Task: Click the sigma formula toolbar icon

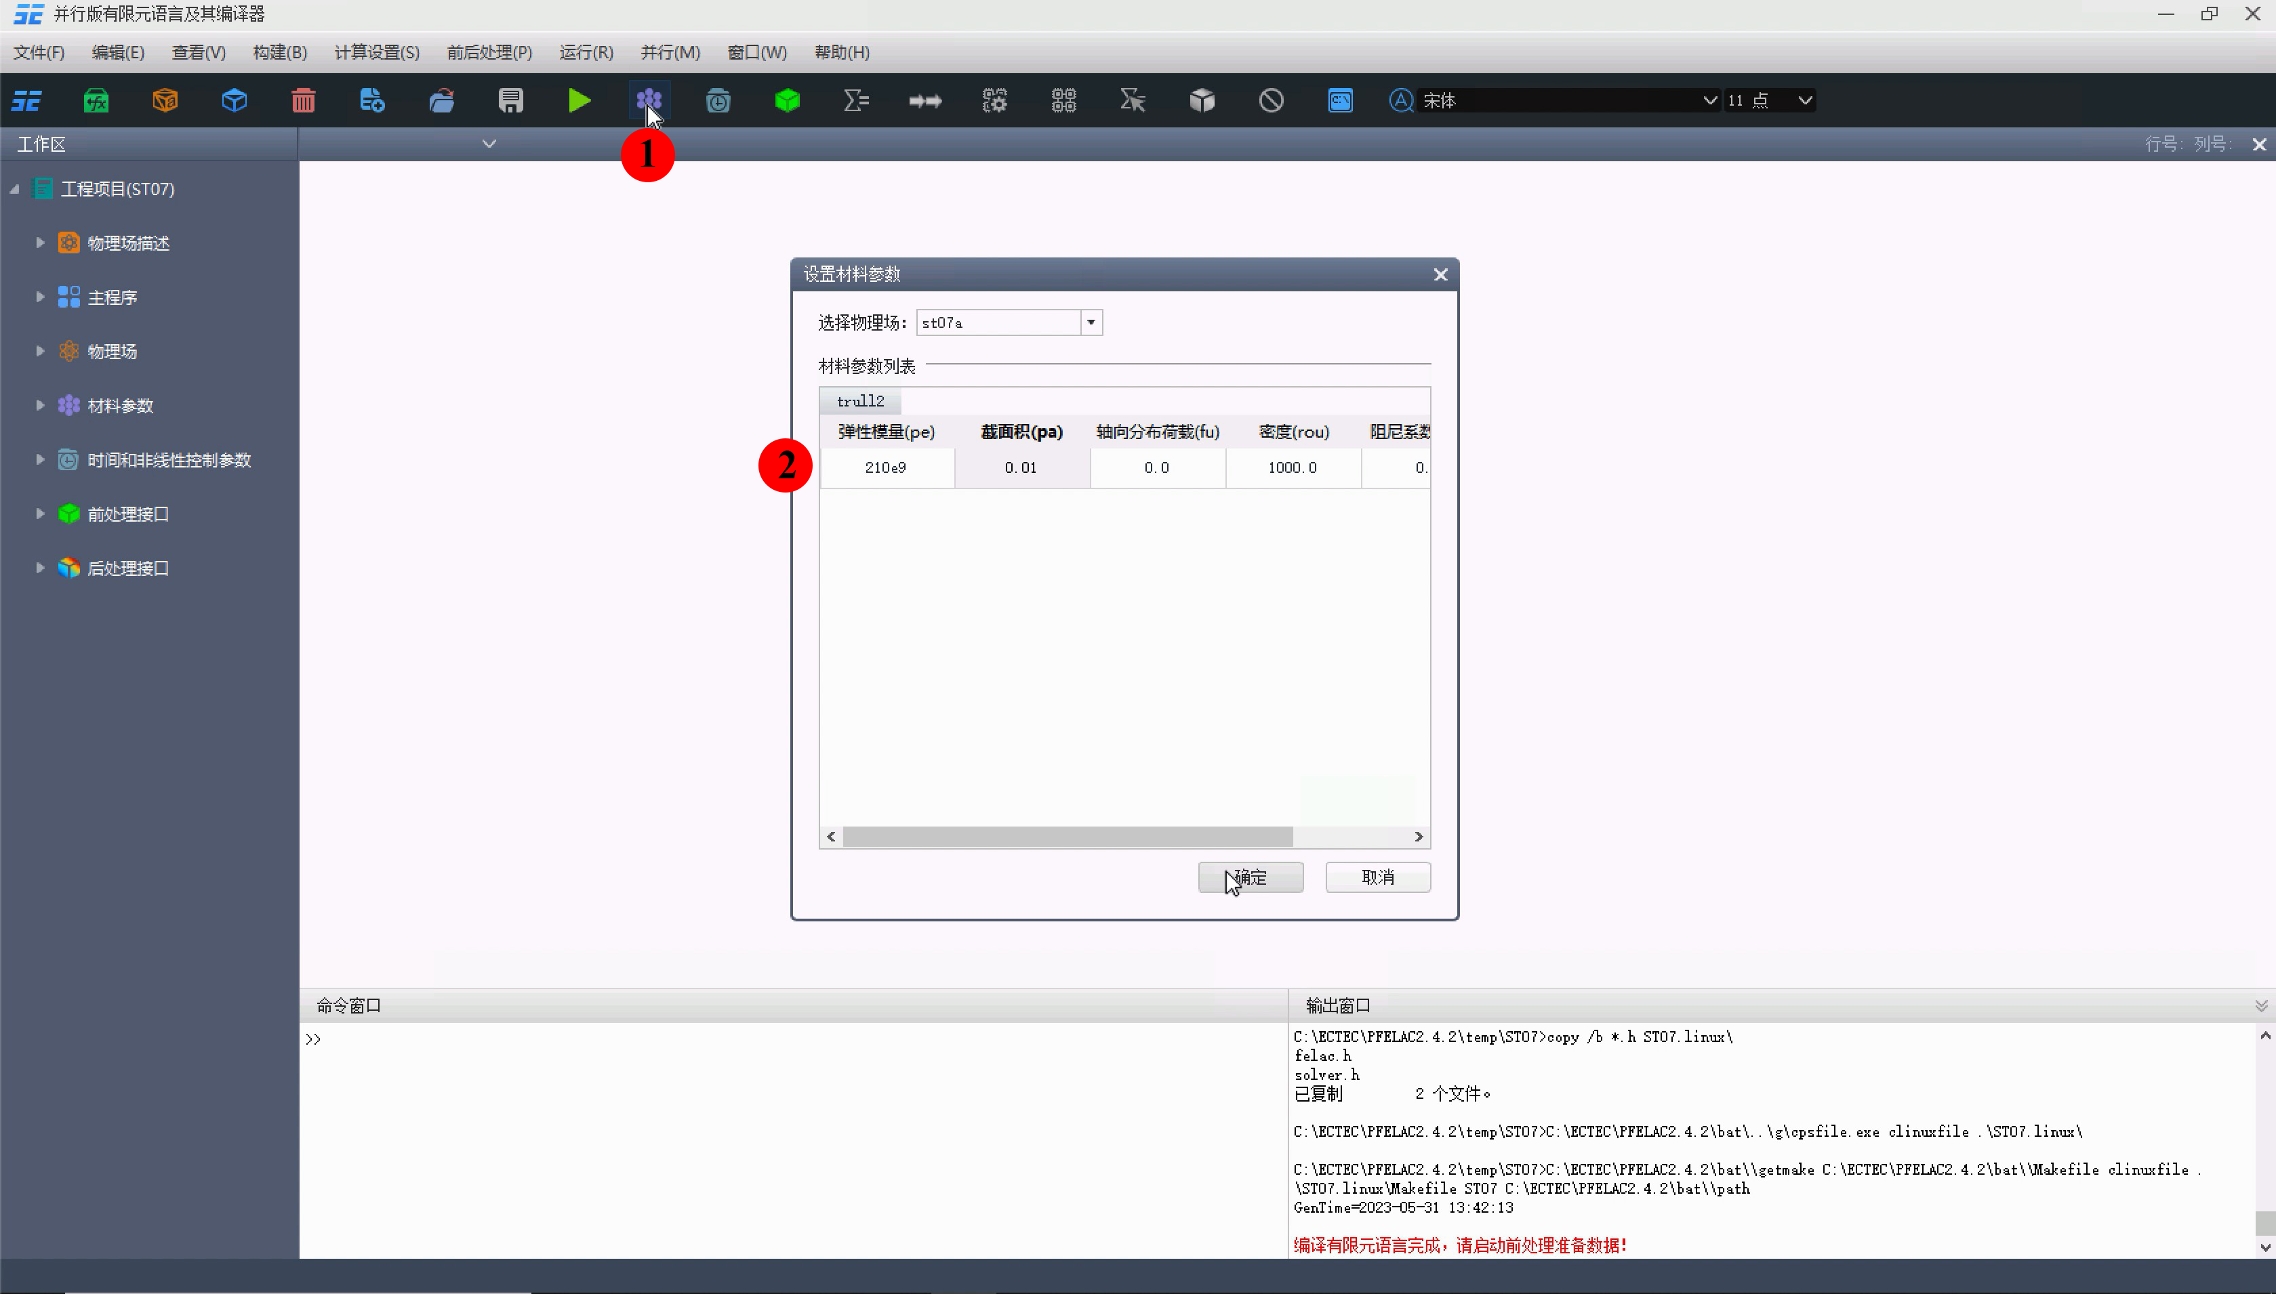Action: pyautogui.click(x=855, y=100)
